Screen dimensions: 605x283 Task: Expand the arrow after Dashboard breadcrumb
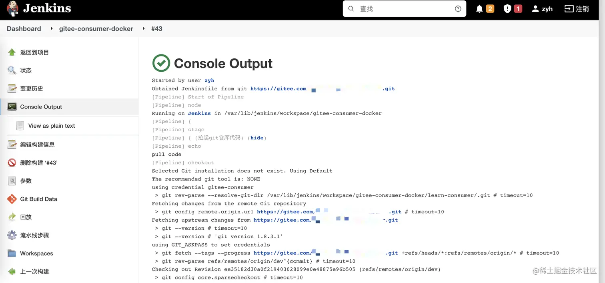point(51,29)
